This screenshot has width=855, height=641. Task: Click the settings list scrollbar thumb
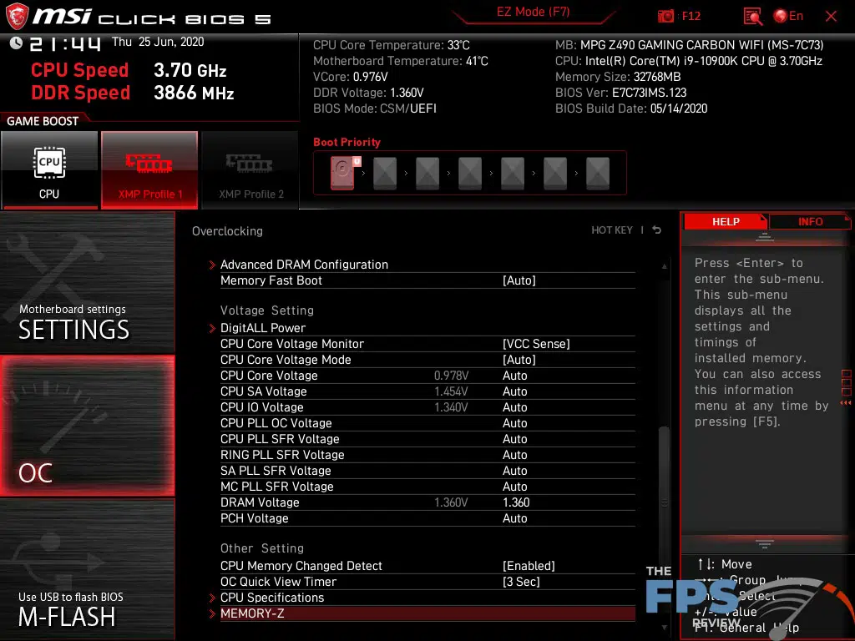(x=664, y=503)
